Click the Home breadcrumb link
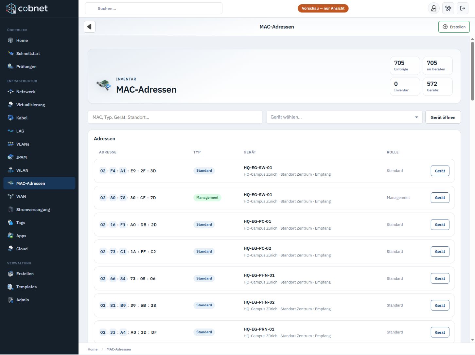The height and width of the screenshot is (355, 475). pyautogui.click(x=93, y=349)
